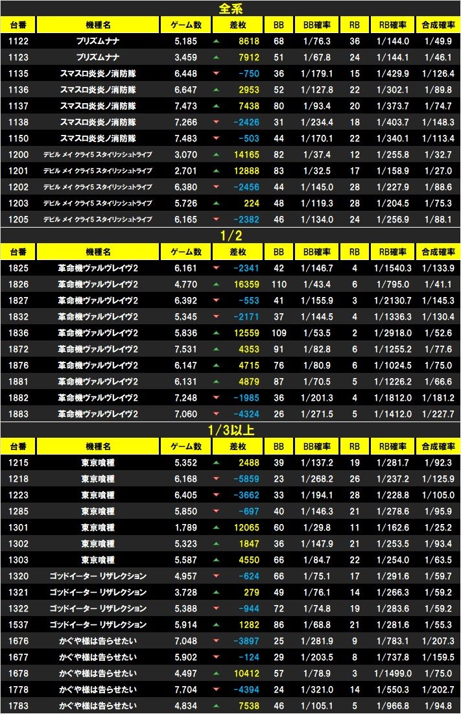461x714 pixels.
Task: Click 台番 header in the 全系 table
Action: [x=18, y=25]
